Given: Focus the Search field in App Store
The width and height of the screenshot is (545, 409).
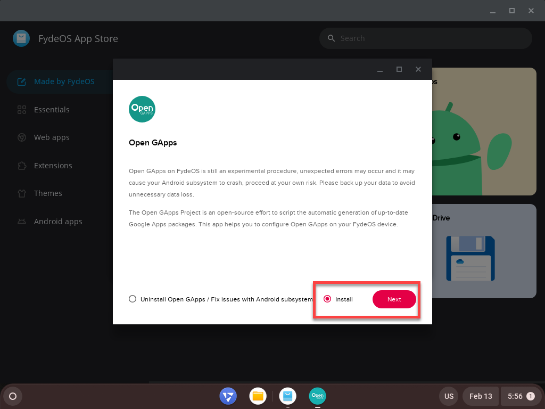Looking at the screenshot, I should [x=425, y=38].
